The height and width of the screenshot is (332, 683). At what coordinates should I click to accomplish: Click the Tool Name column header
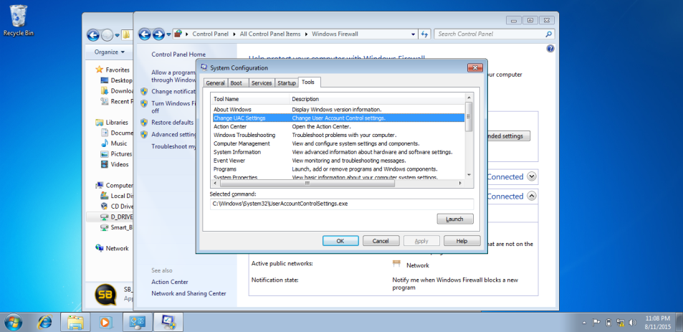point(249,99)
